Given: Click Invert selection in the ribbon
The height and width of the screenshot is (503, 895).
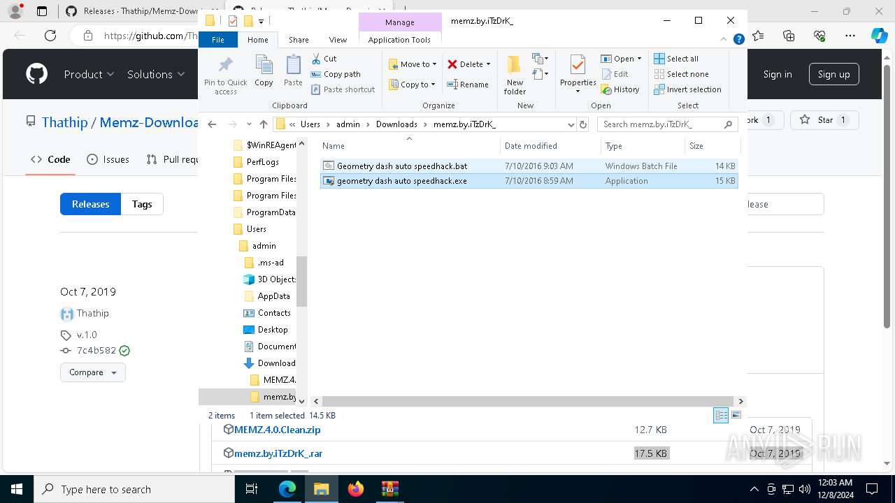Looking at the screenshot, I should click(x=687, y=89).
